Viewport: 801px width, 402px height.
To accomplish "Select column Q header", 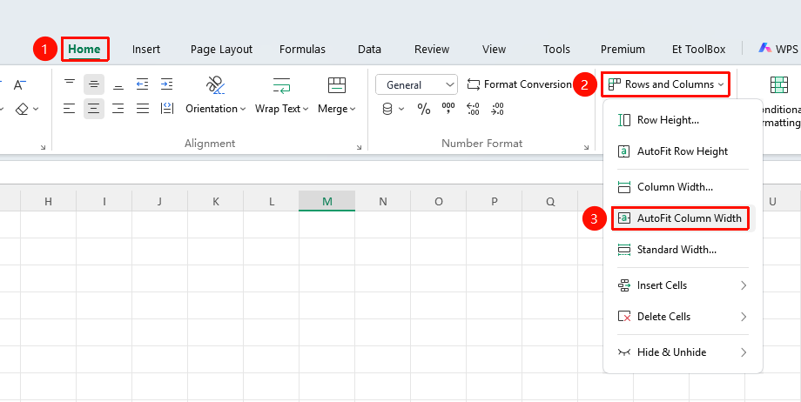I will pyautogui.click(x=550, y=201).
